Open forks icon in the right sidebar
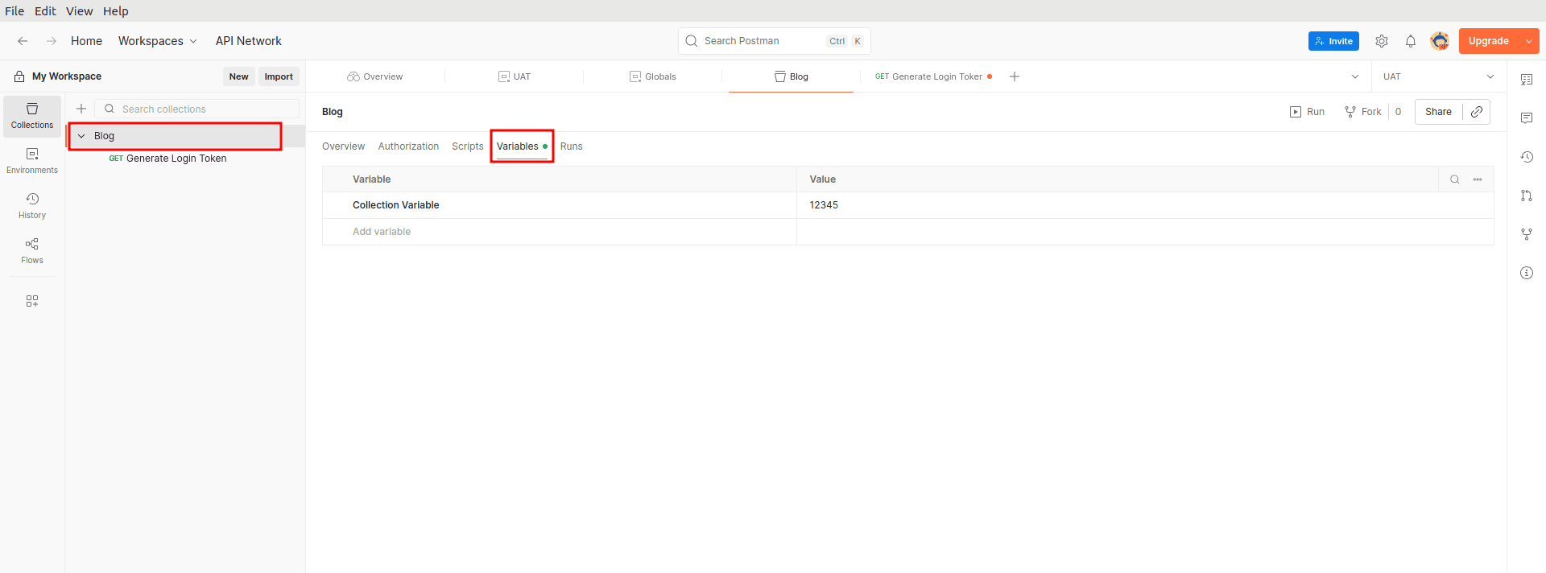 [x=1527, y=234]
